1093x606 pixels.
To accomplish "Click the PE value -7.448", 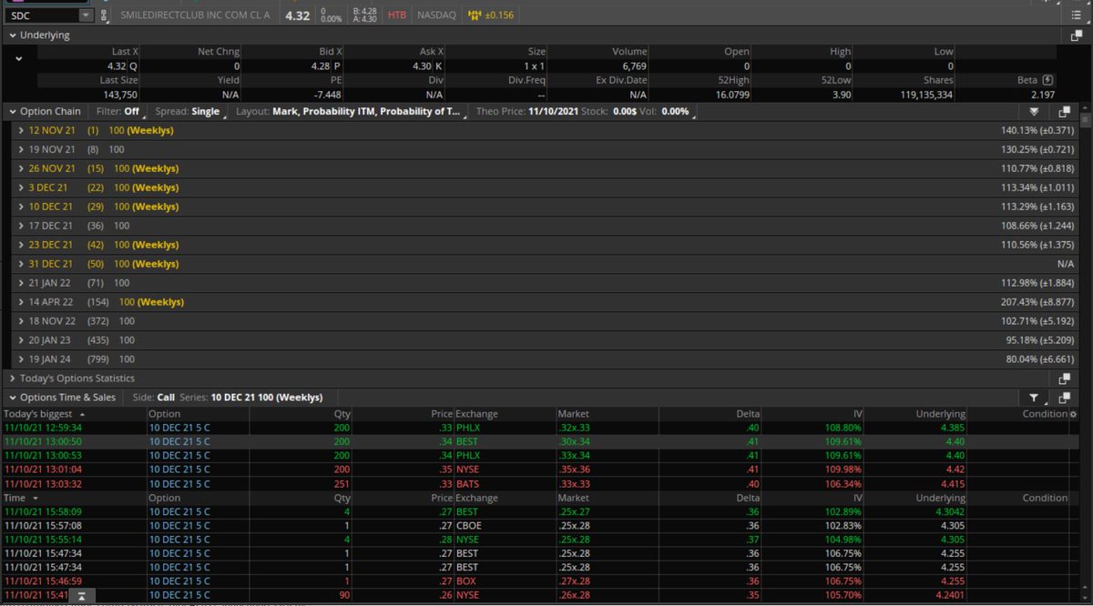I will point(327,94).
